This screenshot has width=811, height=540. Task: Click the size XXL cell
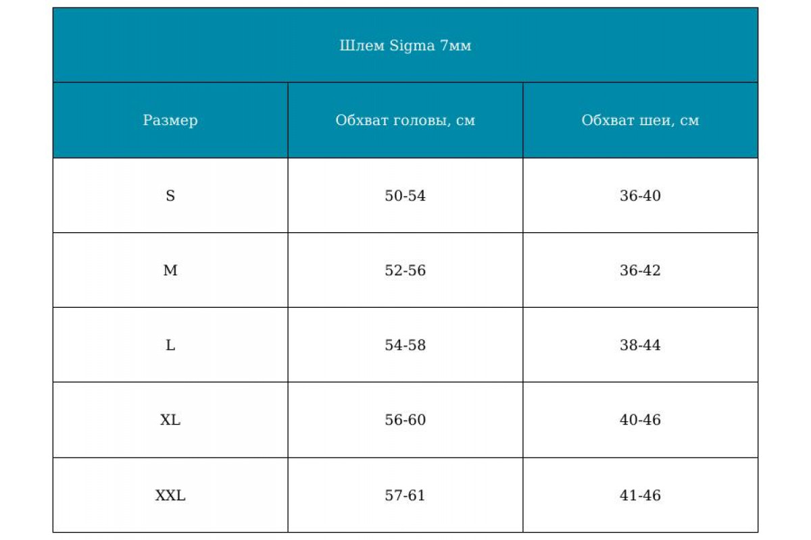(x=170, y=495)
